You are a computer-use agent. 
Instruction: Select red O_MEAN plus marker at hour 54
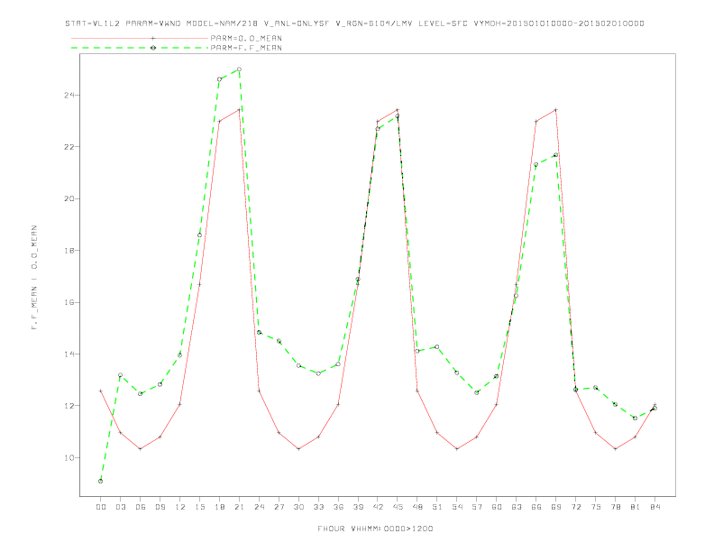point(457,449)
